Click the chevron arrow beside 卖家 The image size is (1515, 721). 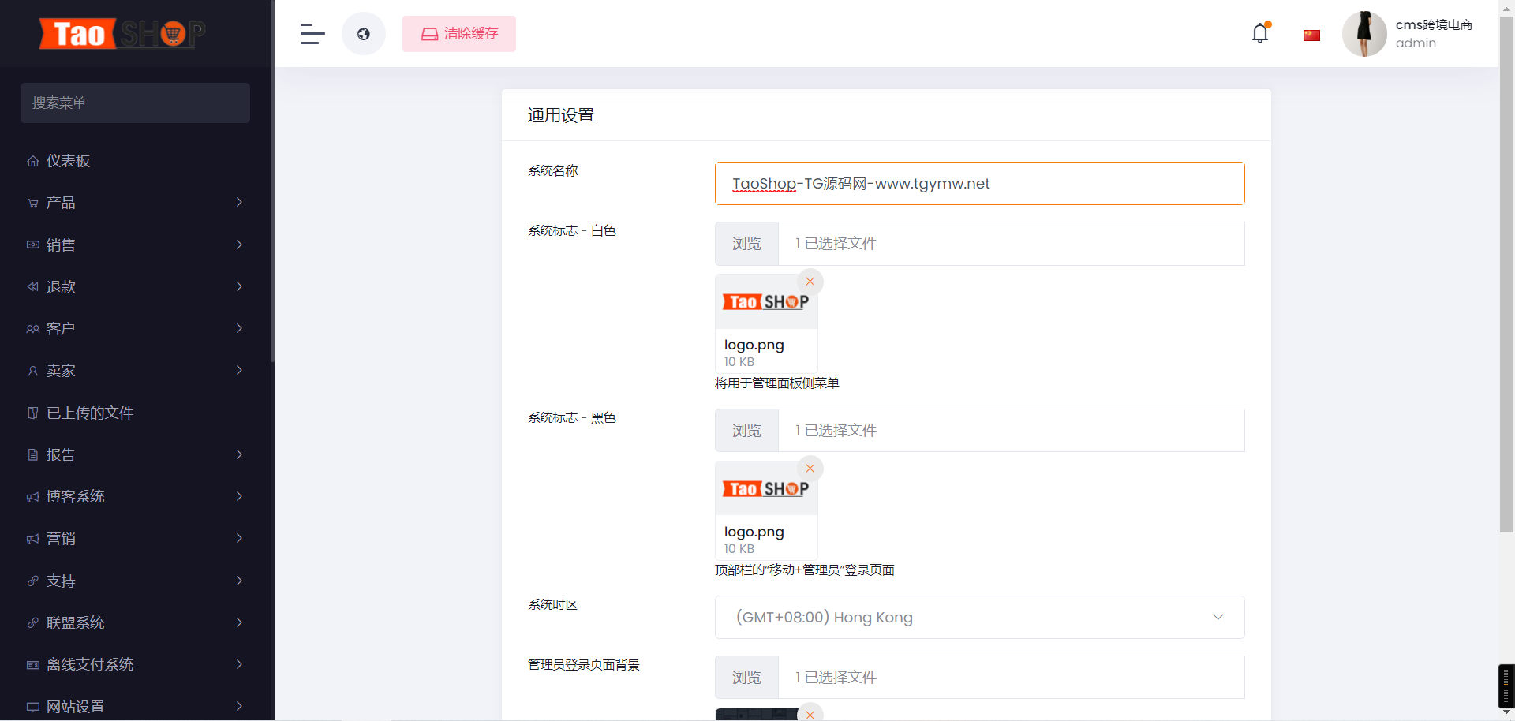[239, 370]
